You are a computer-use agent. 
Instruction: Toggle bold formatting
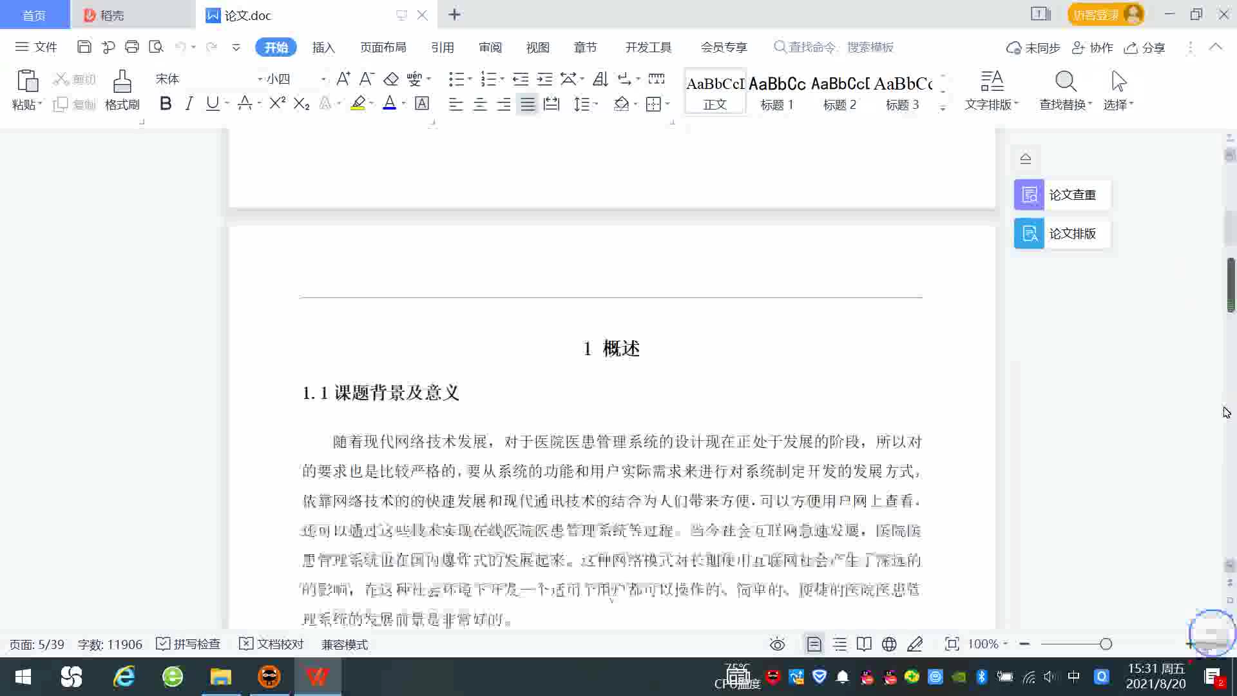(166, 103)
